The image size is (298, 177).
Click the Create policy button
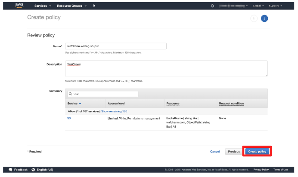coord(257,152)
